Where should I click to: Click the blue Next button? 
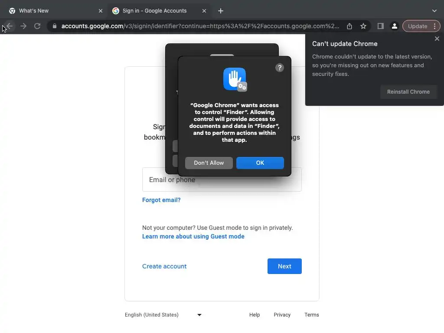284,266
